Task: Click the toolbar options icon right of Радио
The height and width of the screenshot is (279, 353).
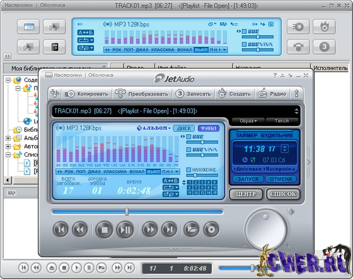Action: click(297, 94)
